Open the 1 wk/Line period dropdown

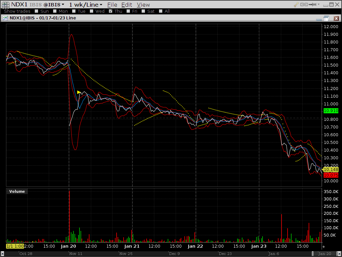(85, 5)
